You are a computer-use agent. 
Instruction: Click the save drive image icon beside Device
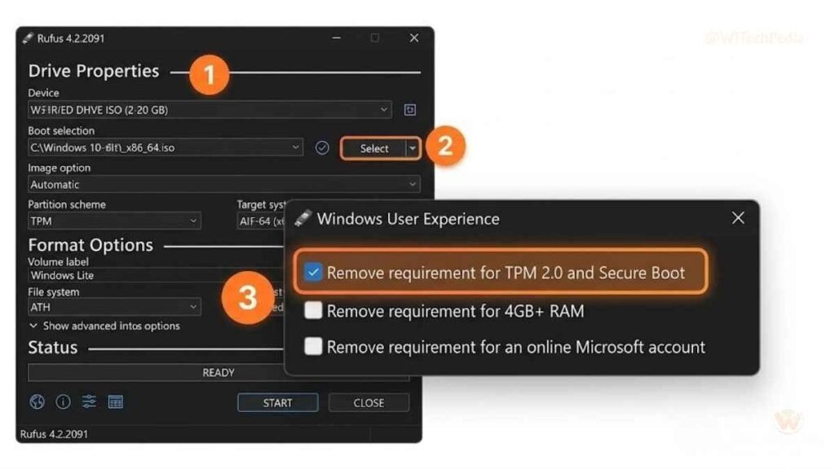click(409, 110)
